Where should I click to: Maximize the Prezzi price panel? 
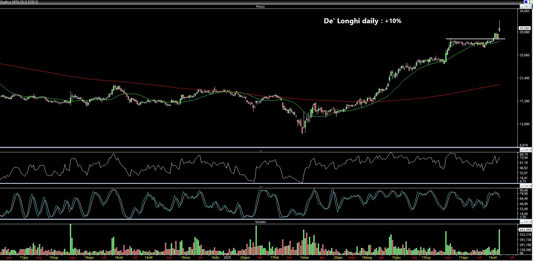tap(527, 6)
